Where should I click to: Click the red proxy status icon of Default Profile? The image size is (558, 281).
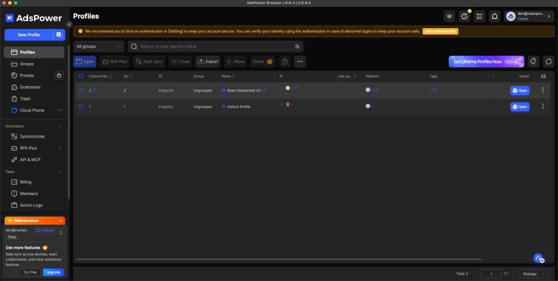288,105
